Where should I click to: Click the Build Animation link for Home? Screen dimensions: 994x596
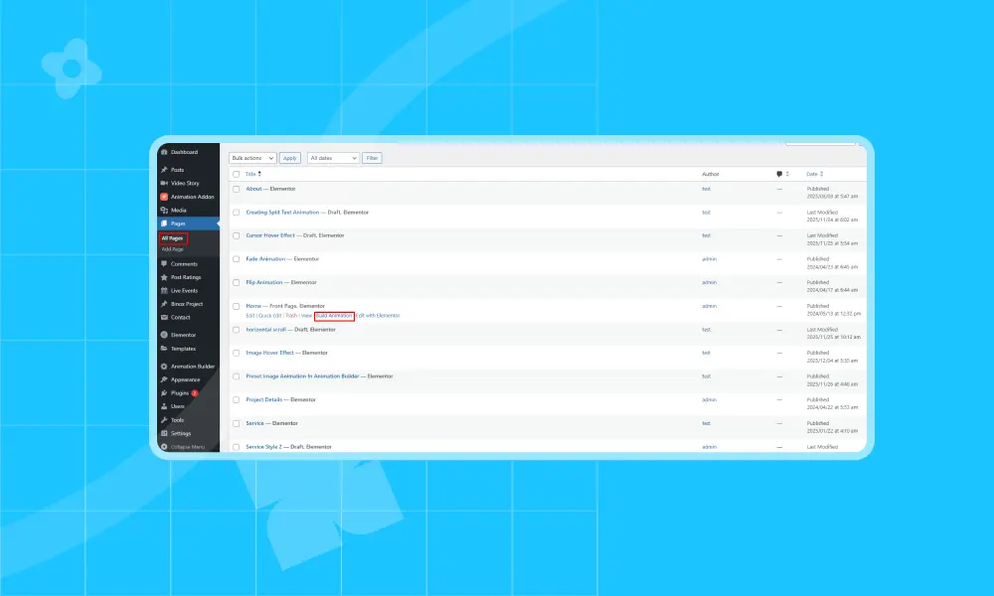tap(334, 315)
